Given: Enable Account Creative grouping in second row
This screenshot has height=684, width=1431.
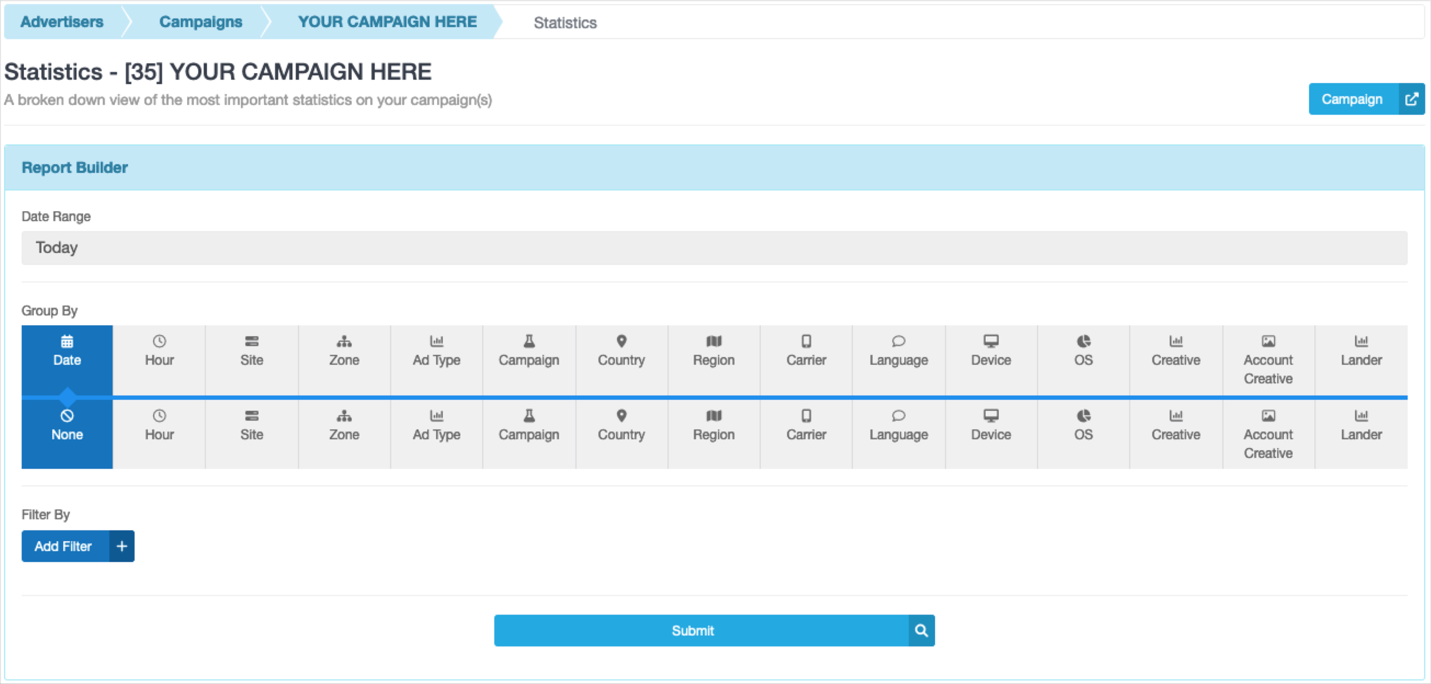Looking at the screenshot, I should click(x=1268, y=434).
